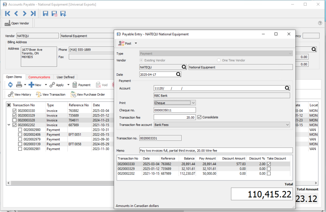Click the help question mark icon
This screenshot has height=212, width=326.
click(320, 23)
